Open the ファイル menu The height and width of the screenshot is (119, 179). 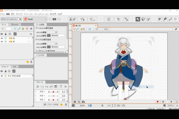[x=2, y=14]
